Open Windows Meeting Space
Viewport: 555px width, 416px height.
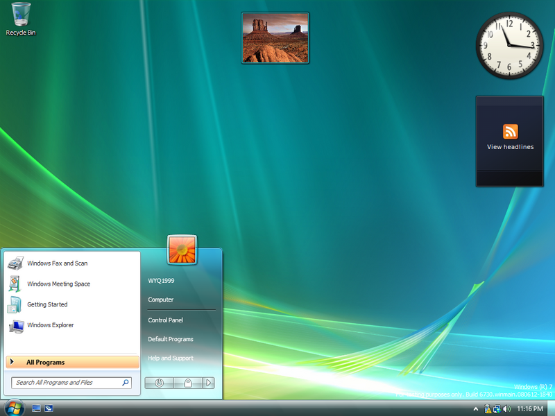coord(58,284)
